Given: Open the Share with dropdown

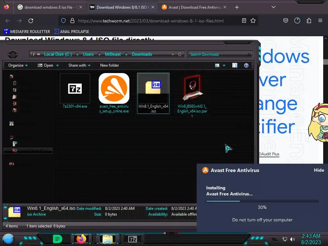Looking at the screenshot, I should [x=79, y=65].
